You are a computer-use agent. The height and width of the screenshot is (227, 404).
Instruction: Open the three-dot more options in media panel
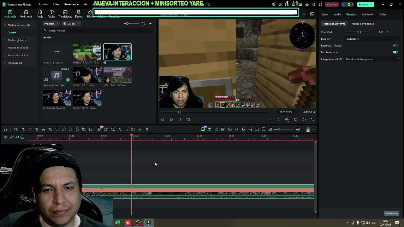[151, 24]
